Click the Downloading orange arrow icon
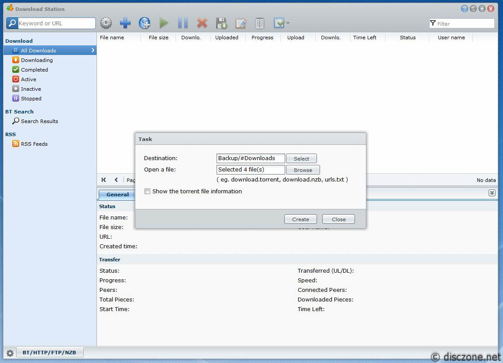The height and width of the screenshot is (363, 503). (x=15, y=60)
